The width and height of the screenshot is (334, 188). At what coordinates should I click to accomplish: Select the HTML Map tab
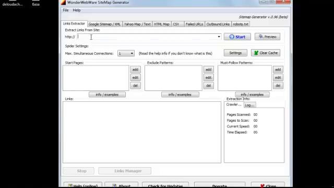(x=162, y=24)
